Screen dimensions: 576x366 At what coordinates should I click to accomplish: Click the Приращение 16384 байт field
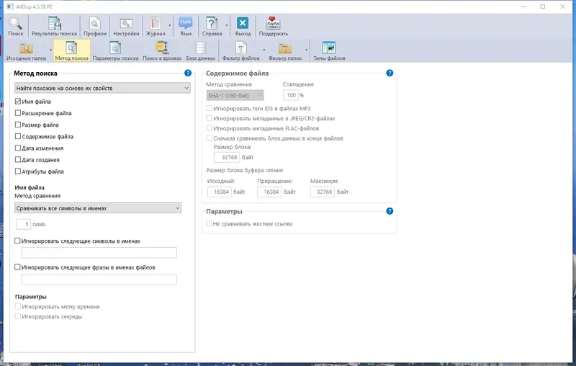269,192
